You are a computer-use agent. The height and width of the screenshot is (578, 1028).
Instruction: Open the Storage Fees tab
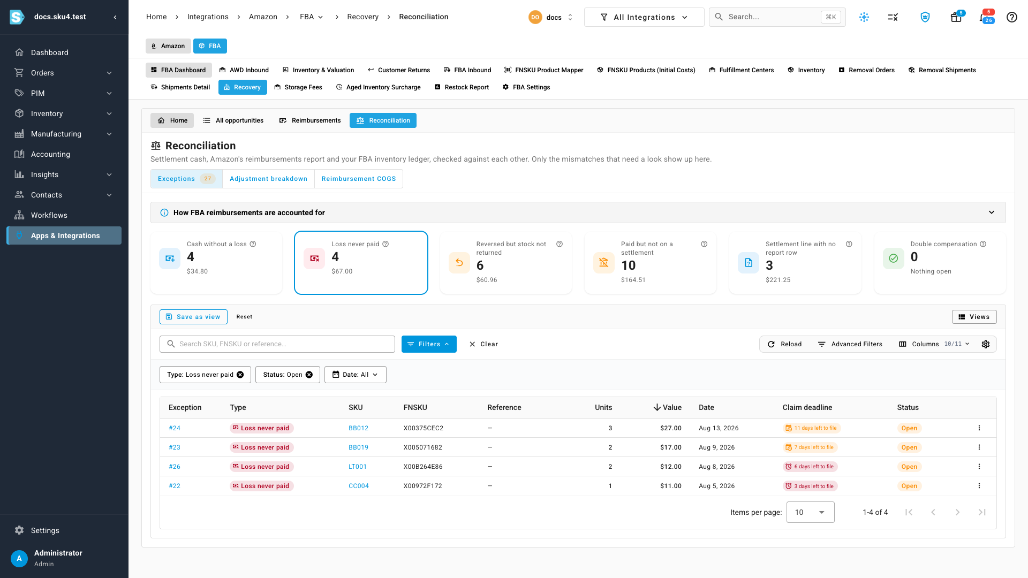click(x=298, y=87)
